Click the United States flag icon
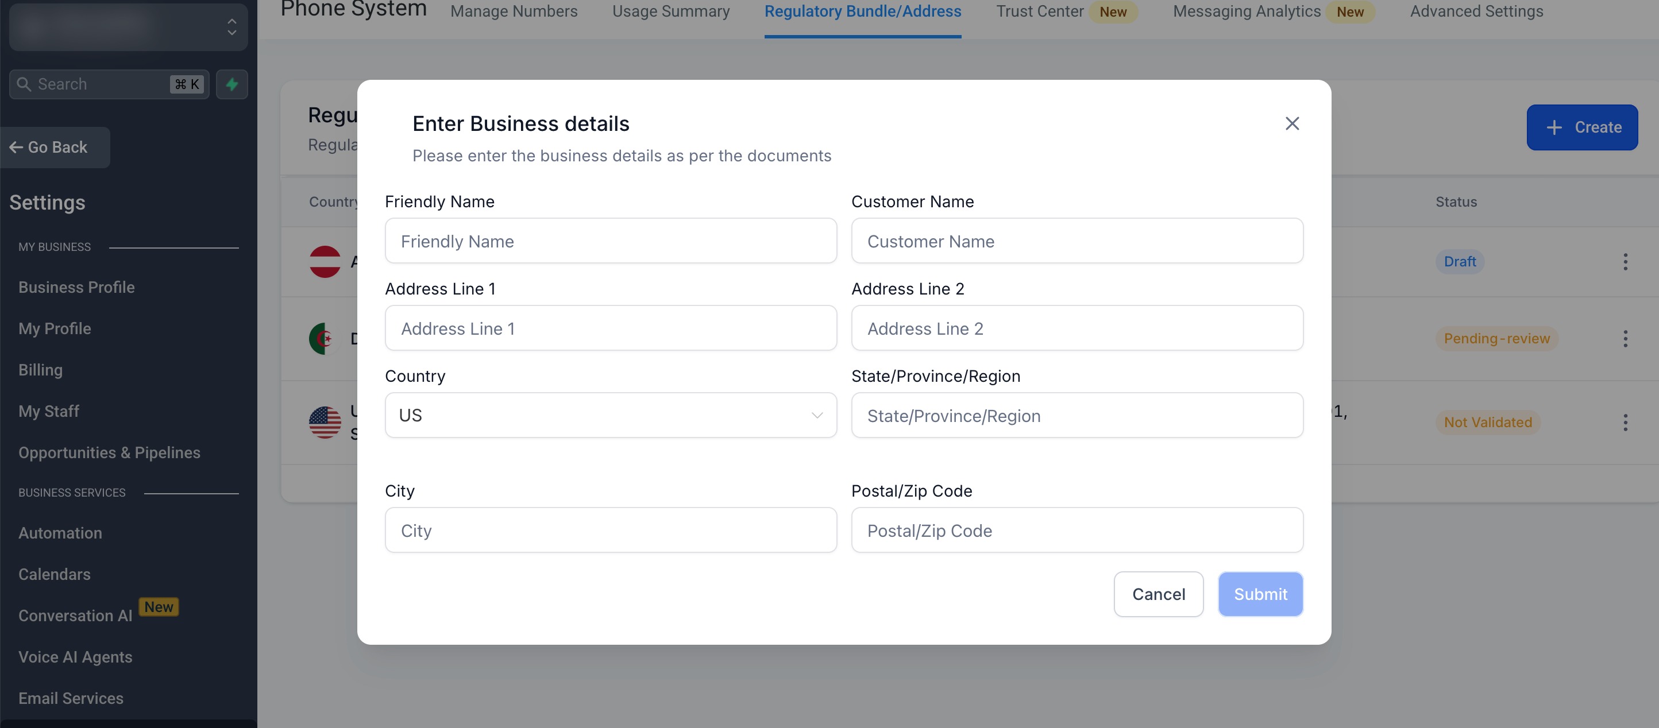 (x=325, y=422)
